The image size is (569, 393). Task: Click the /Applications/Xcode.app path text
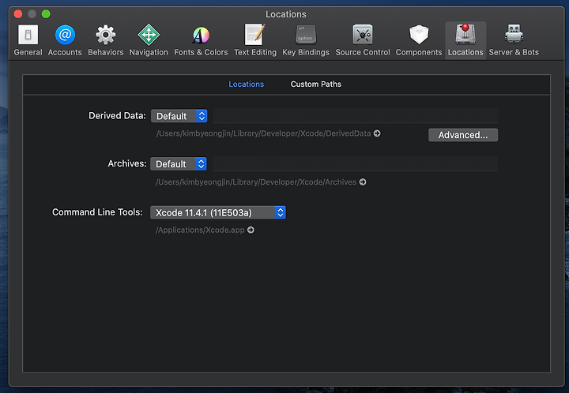[200, 230]
